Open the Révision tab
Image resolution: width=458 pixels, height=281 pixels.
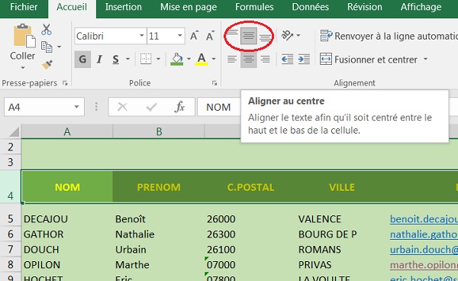pyautogui.click(x=365, y=7)
